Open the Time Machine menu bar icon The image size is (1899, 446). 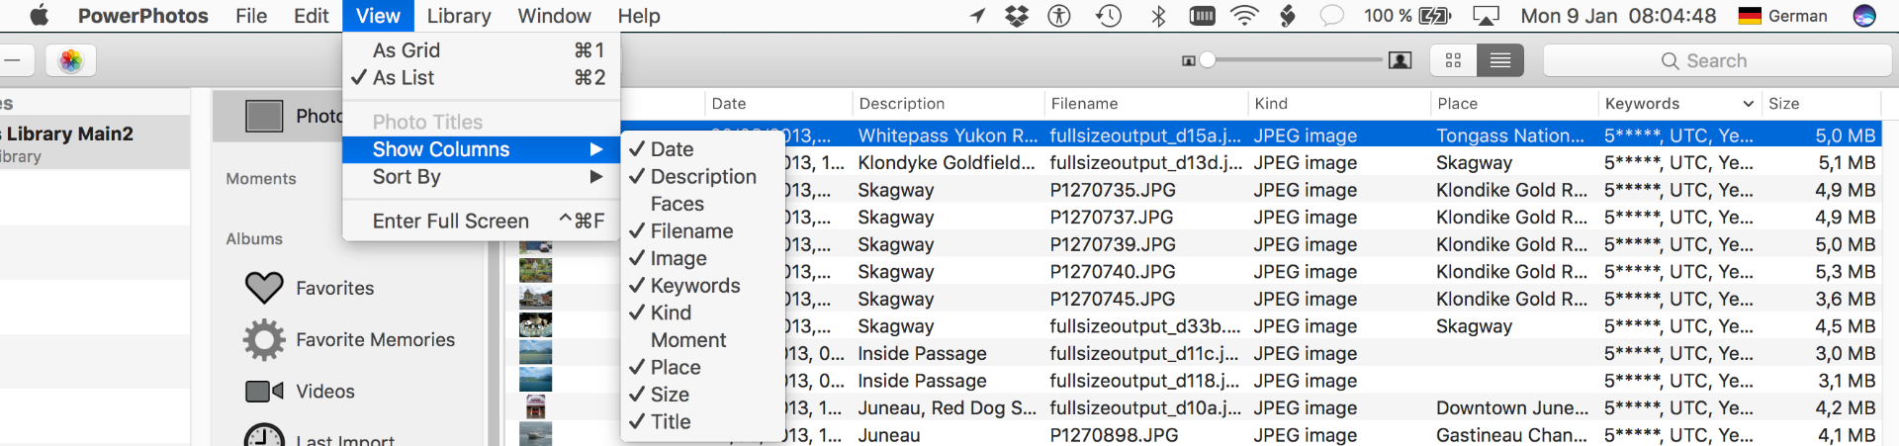(1109, 16)
